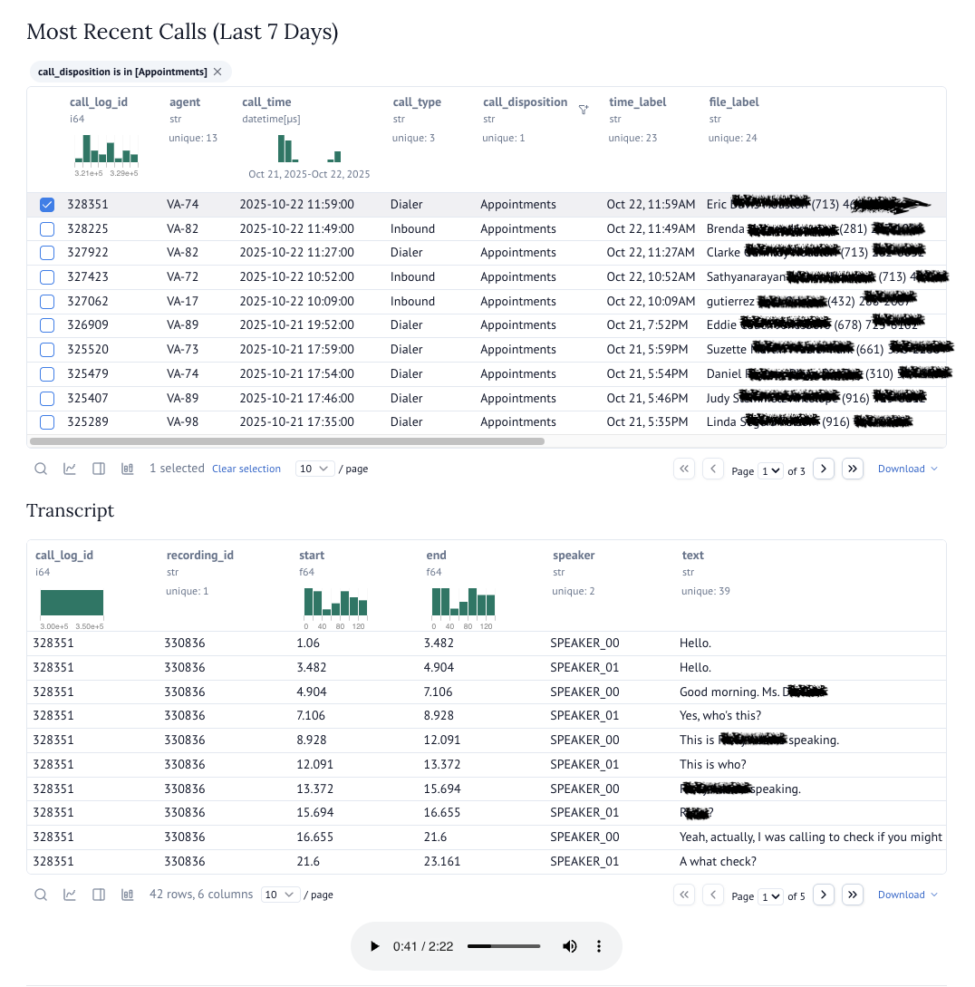Screen dimensions: 975x987
Task: Open the Download dropdown for the transcript table
Action: coord(907,895)
